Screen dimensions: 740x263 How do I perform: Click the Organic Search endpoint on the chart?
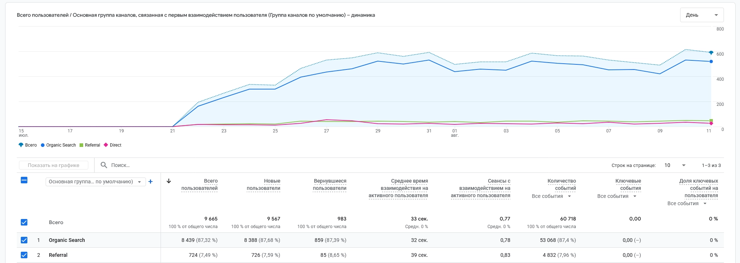pos(711,61)
